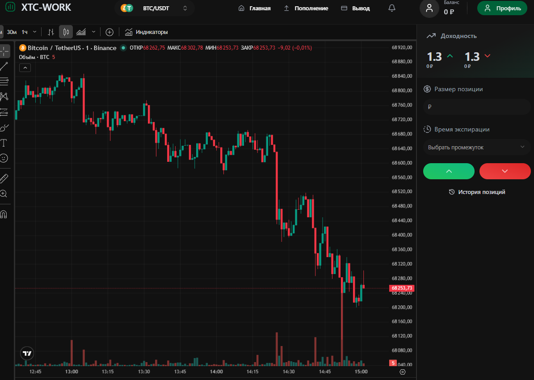Open the emoji sticker tool
Image resolution: width=534 pixels, height=380 pixels.
point(4,158)
